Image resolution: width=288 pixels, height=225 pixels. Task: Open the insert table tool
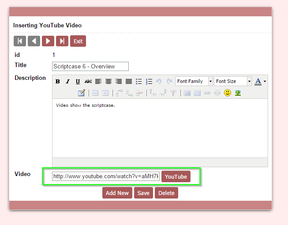point(187,93)
